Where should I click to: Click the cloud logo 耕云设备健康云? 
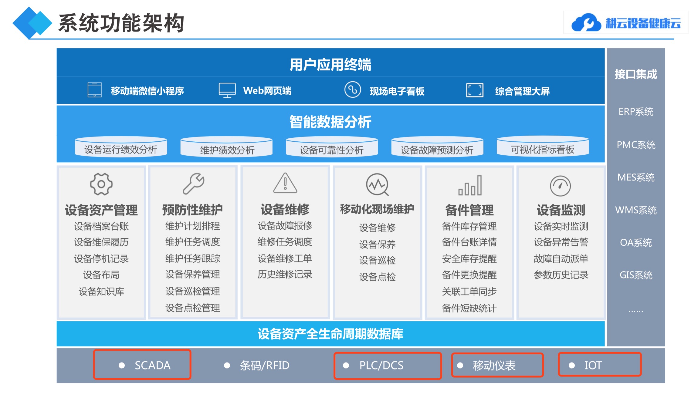[626, 23]
